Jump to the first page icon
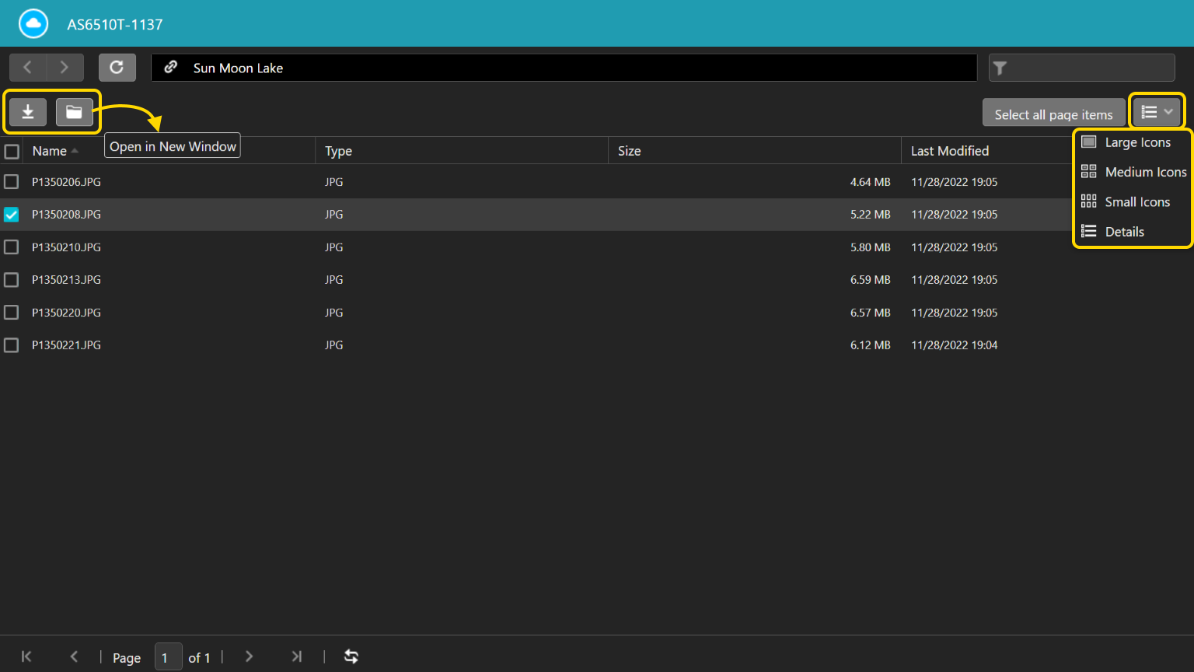The height and width of the screenshot is (672, 1194). (x=26, y=656)
